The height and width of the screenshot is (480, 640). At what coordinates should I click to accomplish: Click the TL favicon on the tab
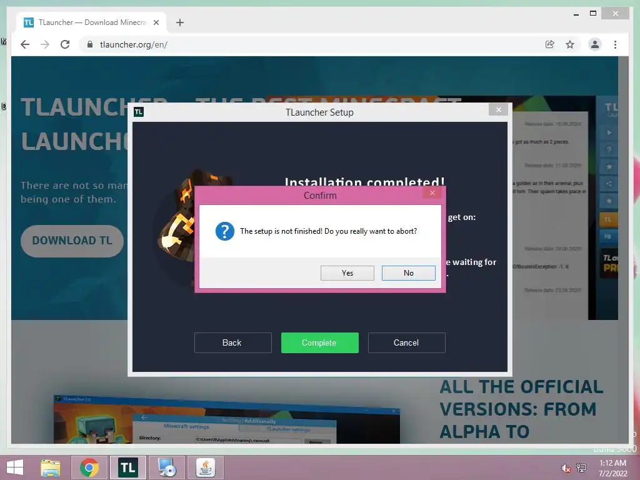point(29,22)
